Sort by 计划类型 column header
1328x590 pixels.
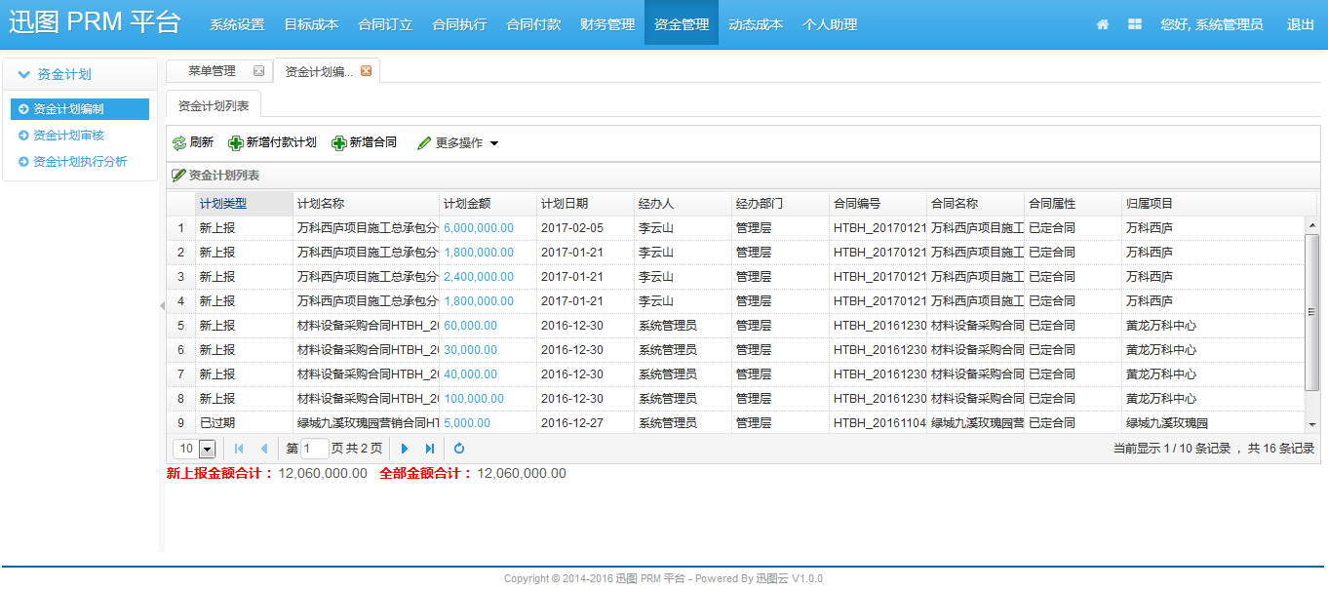click(244, 204)
